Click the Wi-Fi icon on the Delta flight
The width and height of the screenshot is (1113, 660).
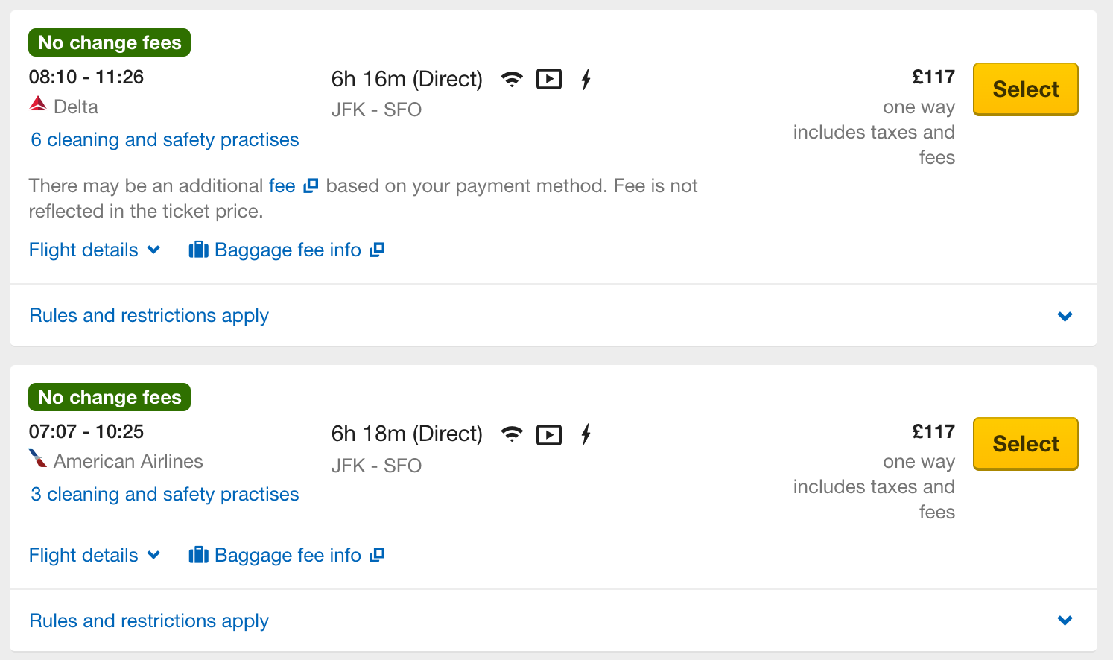(512, 79)
